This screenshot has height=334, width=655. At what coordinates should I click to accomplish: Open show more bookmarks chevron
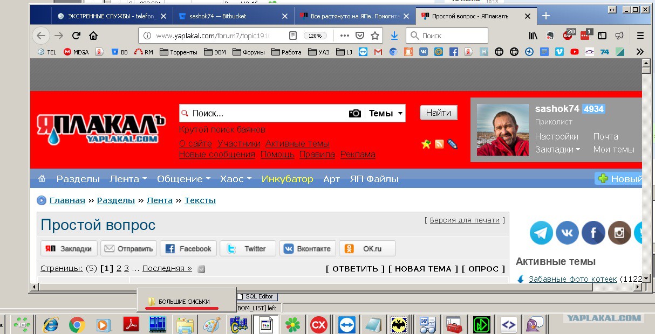640,52
